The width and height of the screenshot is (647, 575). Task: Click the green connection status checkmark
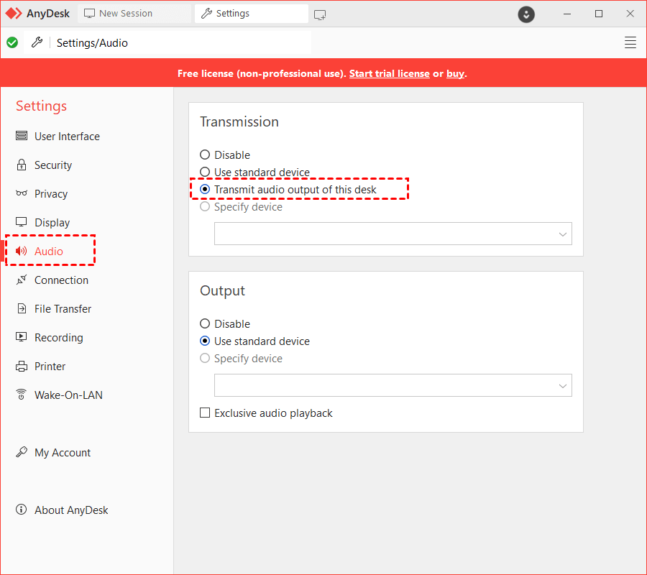(x=12, y=42)
